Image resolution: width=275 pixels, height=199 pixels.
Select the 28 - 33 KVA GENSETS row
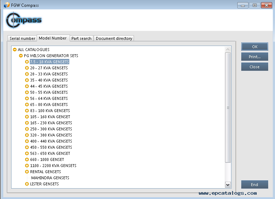[49, 74]
